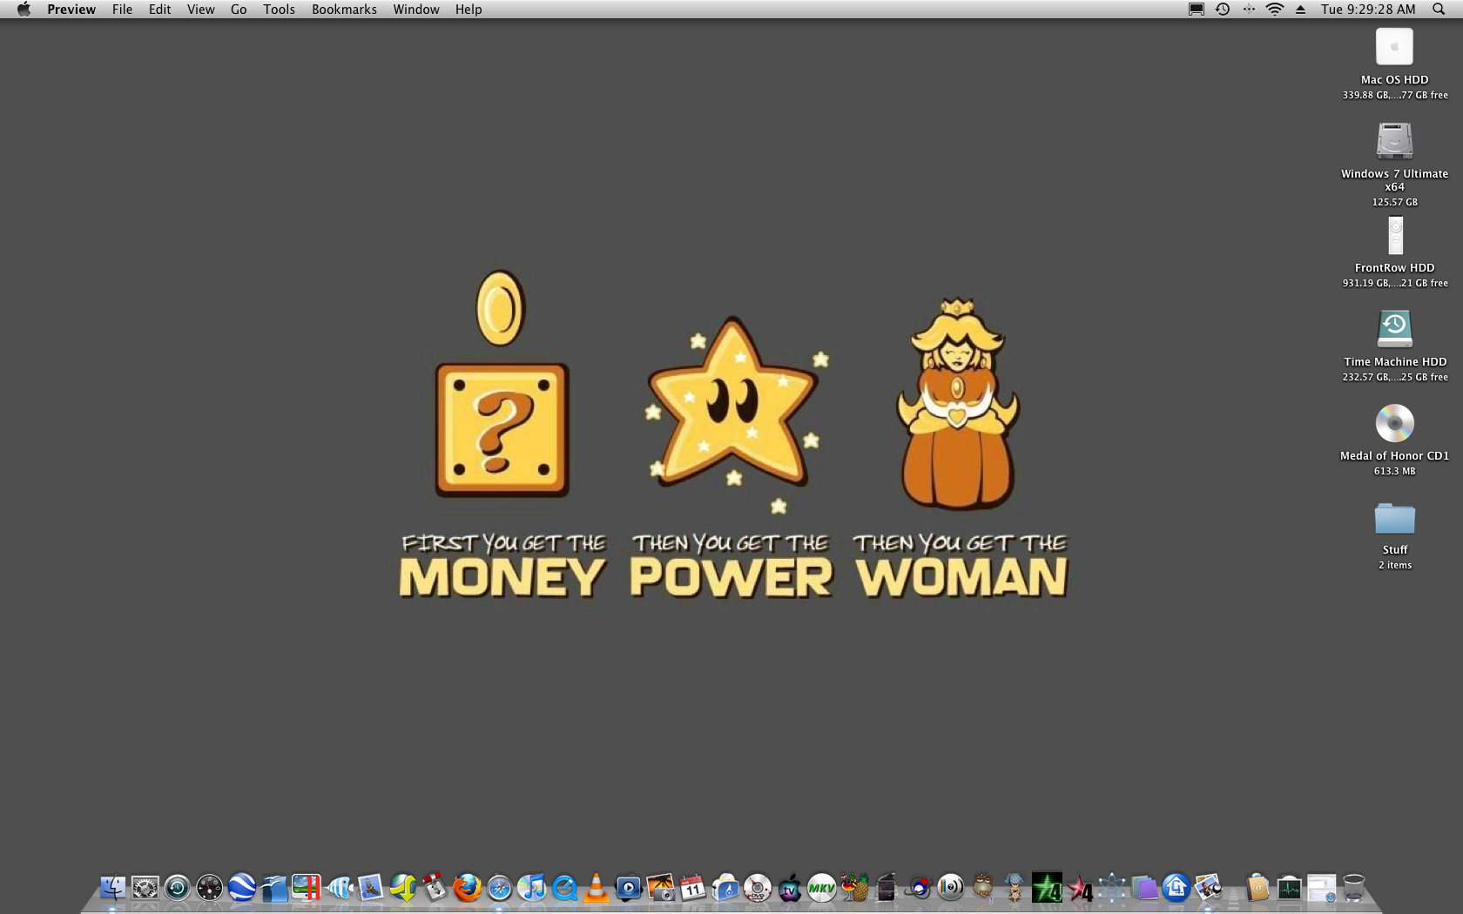1463x914 pixels.
Task: Click the display mirroring menu bar icon
Action: [x=1197, y=10]
